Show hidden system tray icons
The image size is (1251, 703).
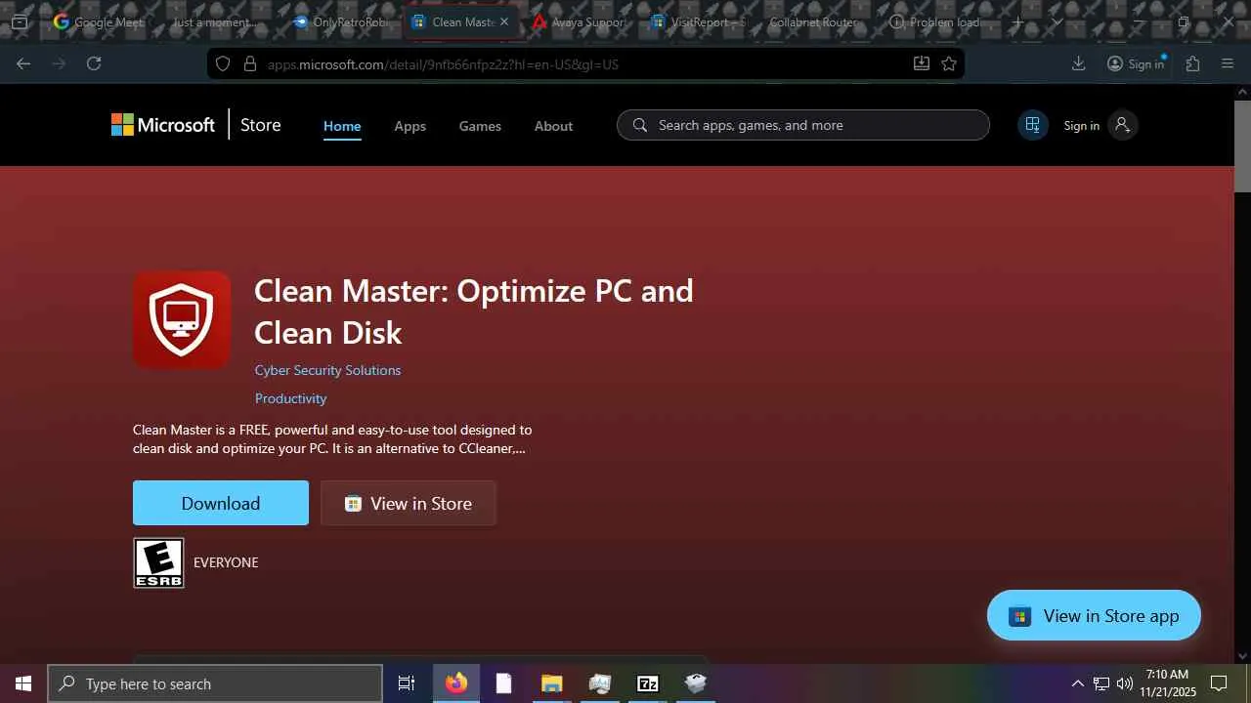[x=1077, y=683]
